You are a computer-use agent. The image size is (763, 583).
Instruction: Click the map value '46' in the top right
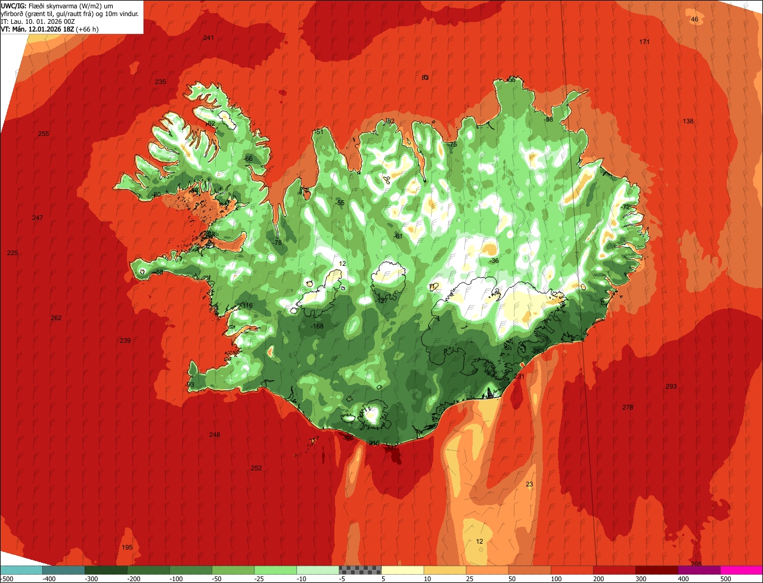(x=694, y=19)
